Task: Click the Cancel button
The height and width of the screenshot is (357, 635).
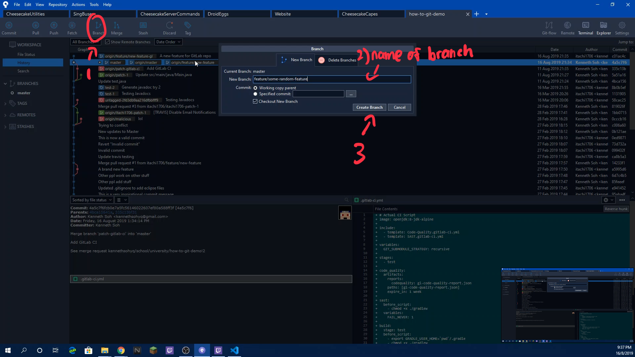Action: pyautogui.click(x=399, y=107)
